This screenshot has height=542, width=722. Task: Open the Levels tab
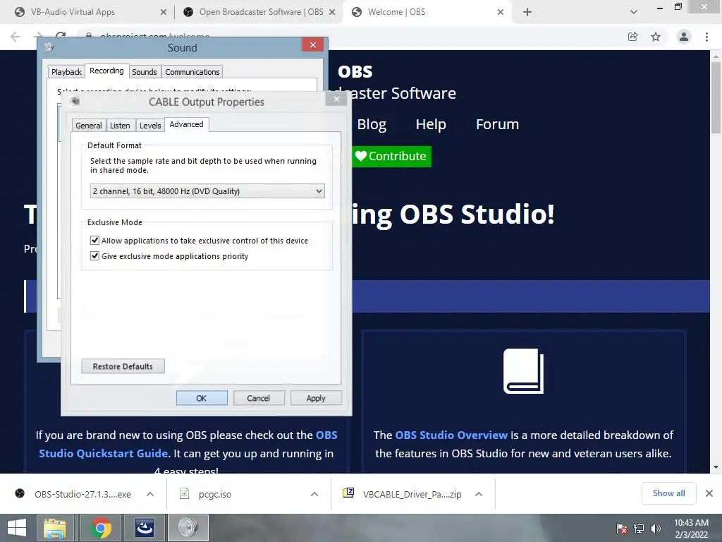[x=150, y=126]
